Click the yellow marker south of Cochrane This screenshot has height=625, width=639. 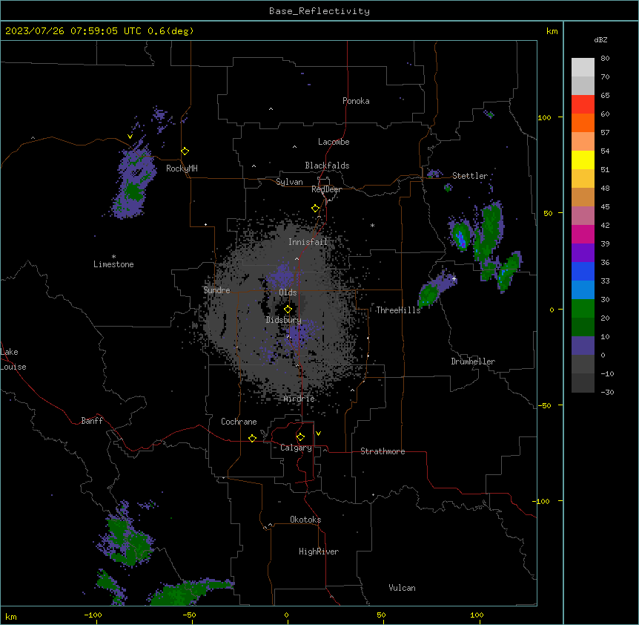[x=252, y=438]
